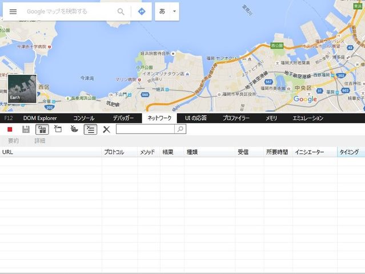The width and height of the screenshot is (365, 274).
Task: Click the 今津赤十字病院 hospital marker
Action: coord(49,47)
